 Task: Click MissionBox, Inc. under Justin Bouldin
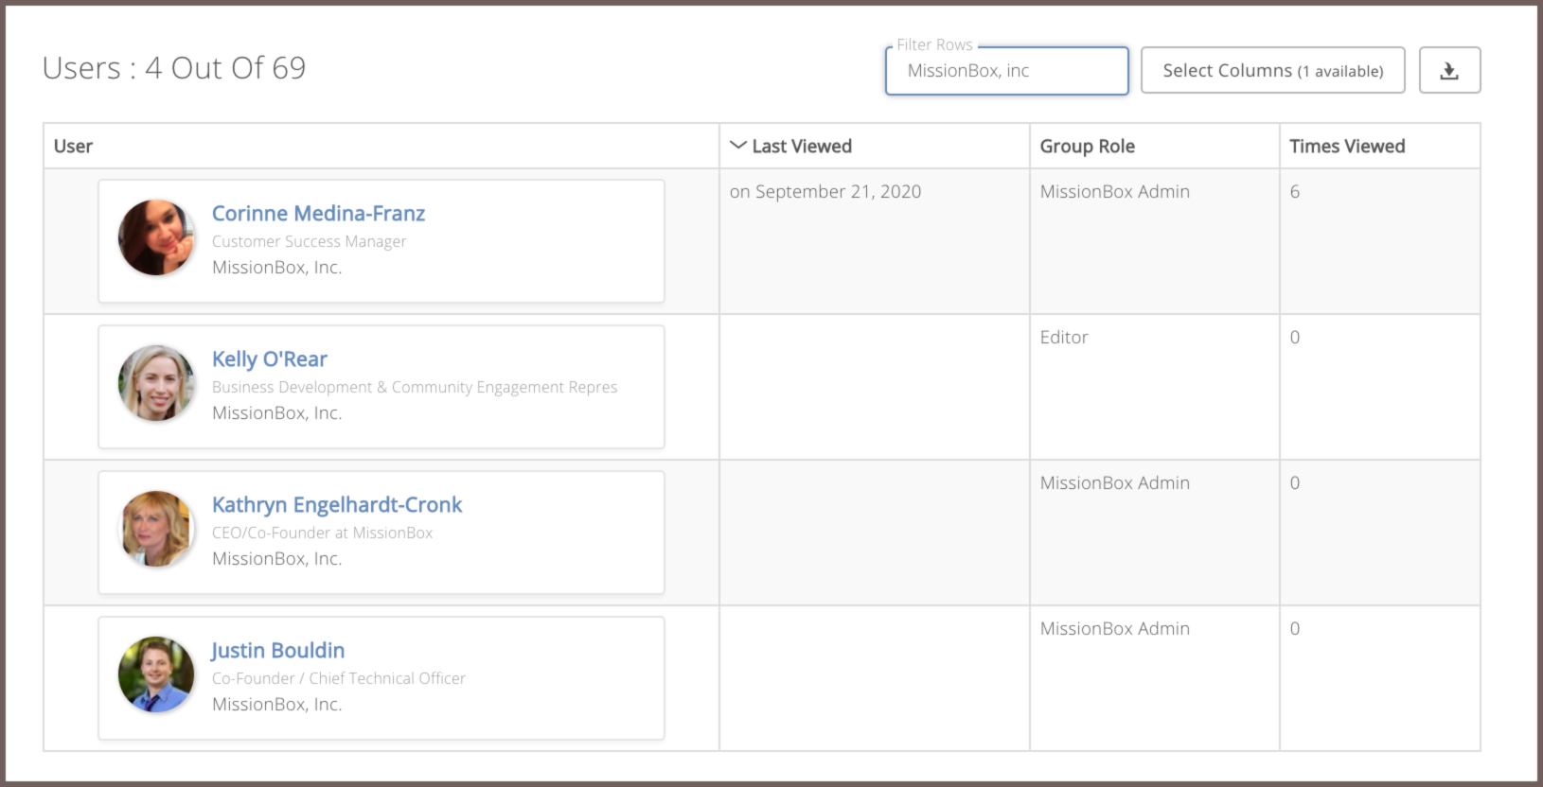277,705
